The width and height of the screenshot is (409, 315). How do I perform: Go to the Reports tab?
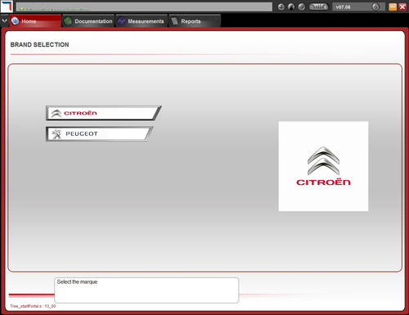(x=195, y=21)
